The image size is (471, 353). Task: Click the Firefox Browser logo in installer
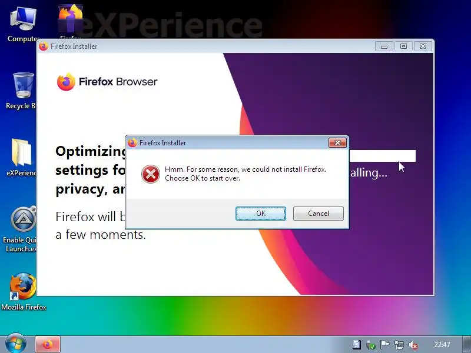click(x=107, y=82)
